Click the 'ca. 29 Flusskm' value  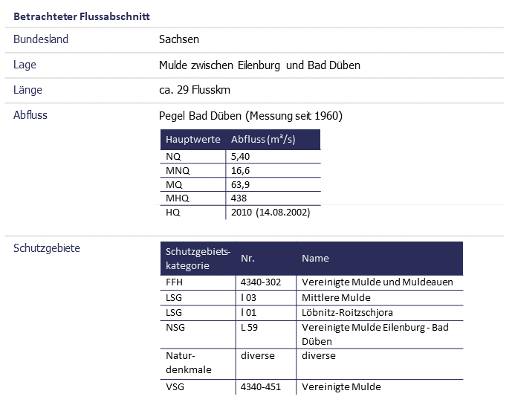pyautogui.click(x=195, y=91)
